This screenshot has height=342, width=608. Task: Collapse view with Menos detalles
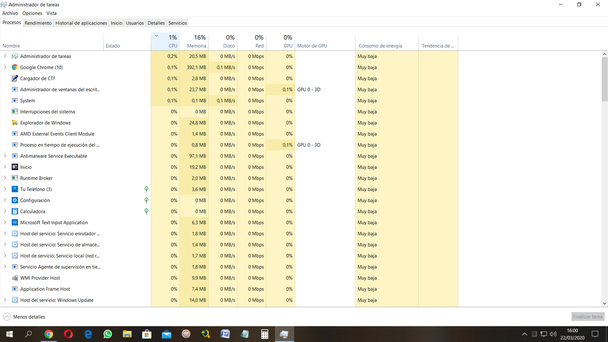(x=25, y=317)
